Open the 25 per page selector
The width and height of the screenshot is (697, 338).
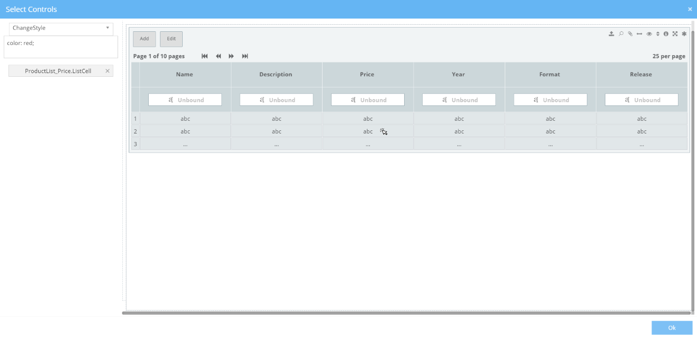pos(668,56)
